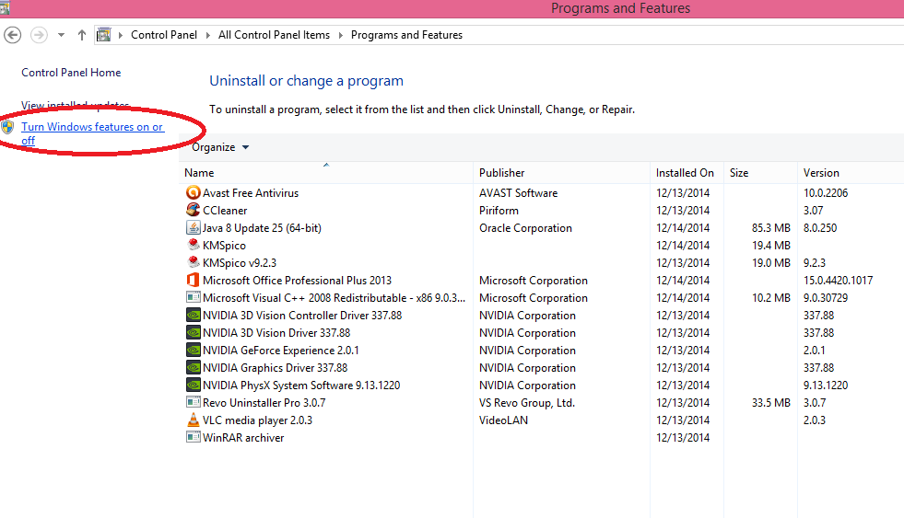Sort programs by Version column
This screenshot has height=518, width=904.
[x=851, y=173]
